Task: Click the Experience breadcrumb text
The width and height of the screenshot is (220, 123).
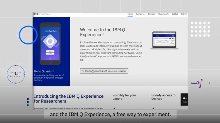Action: (x=45, y=14)
